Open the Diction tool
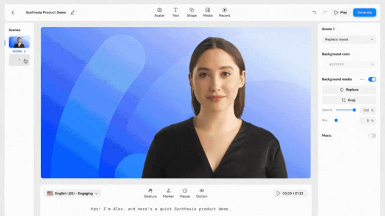Screen dimensions: 385x216 coord(202,193)
